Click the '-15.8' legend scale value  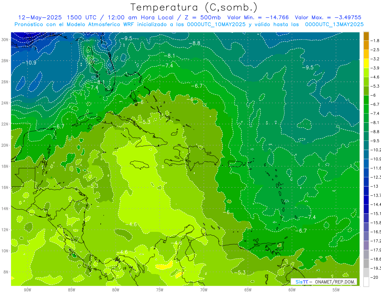(376, 222)
